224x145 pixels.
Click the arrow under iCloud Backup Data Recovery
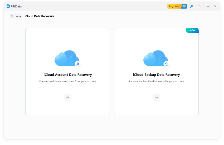157,97
